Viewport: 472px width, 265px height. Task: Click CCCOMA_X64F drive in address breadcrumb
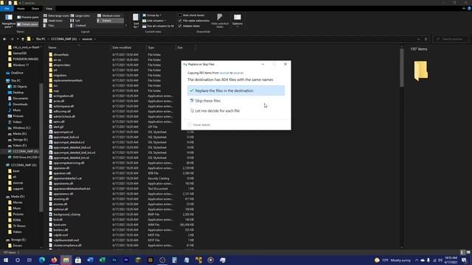click(x=64, y=39)
